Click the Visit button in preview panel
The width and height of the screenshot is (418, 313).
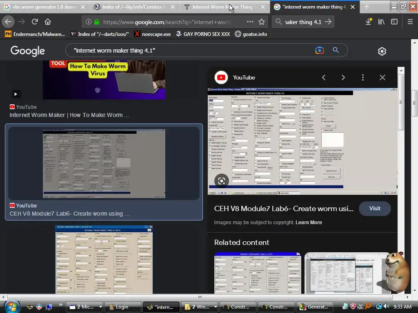(375, 208)
